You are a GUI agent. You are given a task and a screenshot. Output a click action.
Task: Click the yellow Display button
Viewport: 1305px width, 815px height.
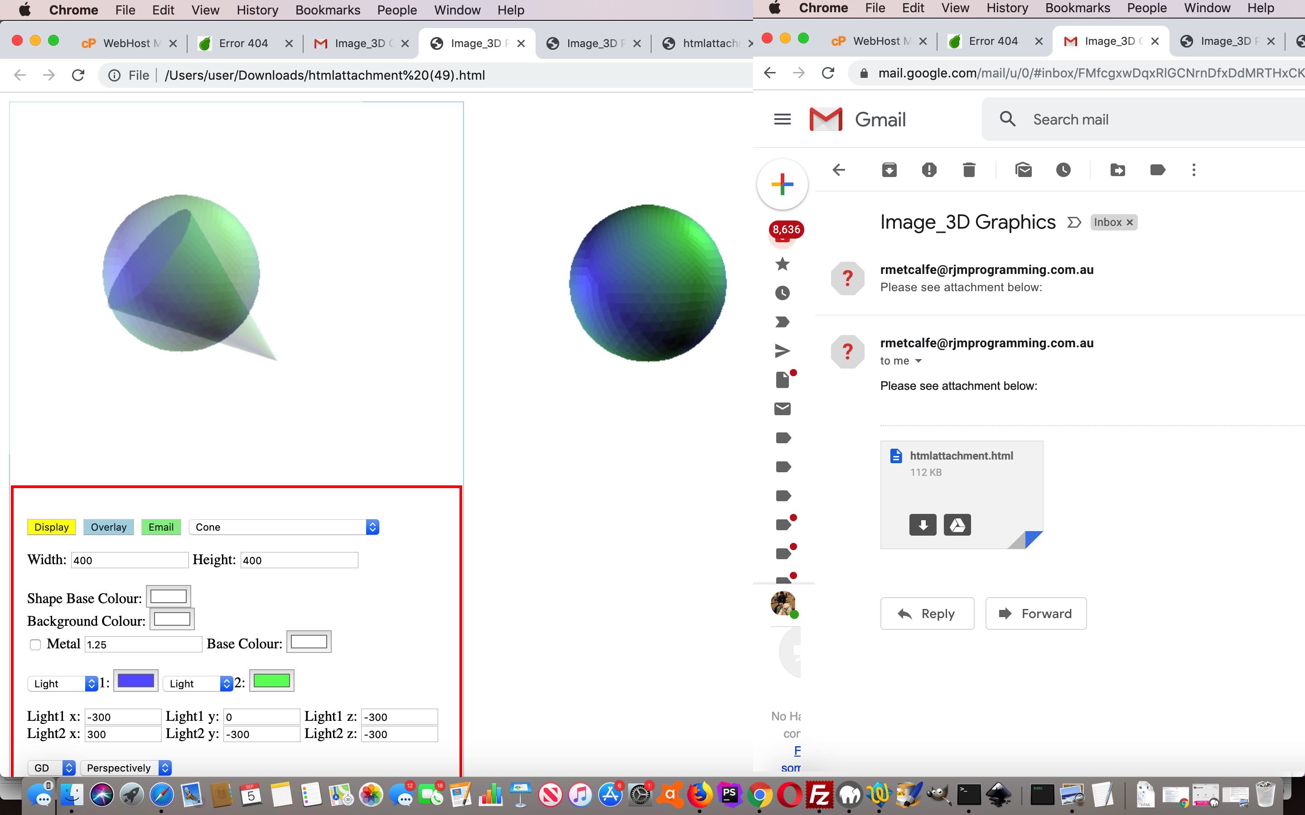(51, 527)
